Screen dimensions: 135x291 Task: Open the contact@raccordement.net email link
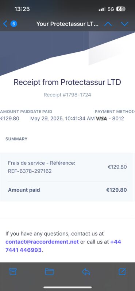coord(42,242)
